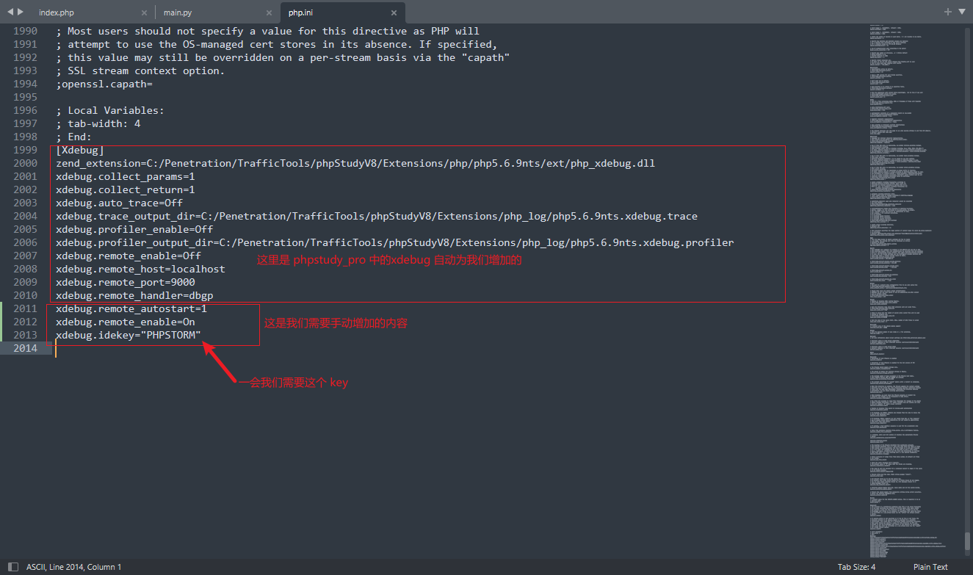Click the right tab scroll arrow

[21, 12]
